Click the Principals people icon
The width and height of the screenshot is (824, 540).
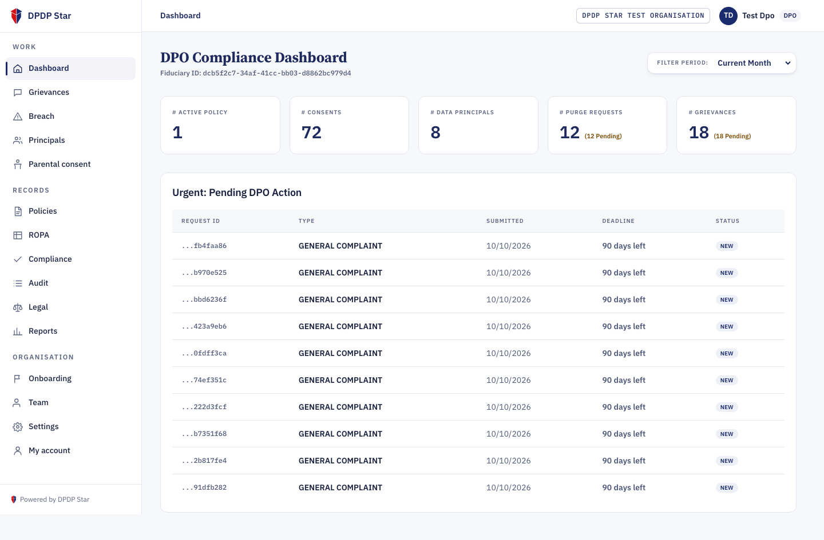coord(18,141)
